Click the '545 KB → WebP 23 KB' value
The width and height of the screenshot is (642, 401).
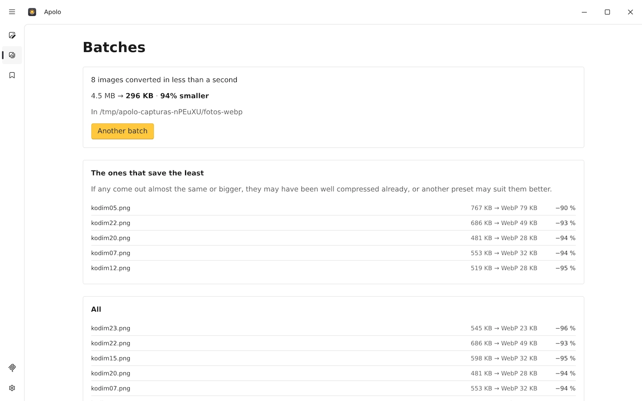(504, 328)
